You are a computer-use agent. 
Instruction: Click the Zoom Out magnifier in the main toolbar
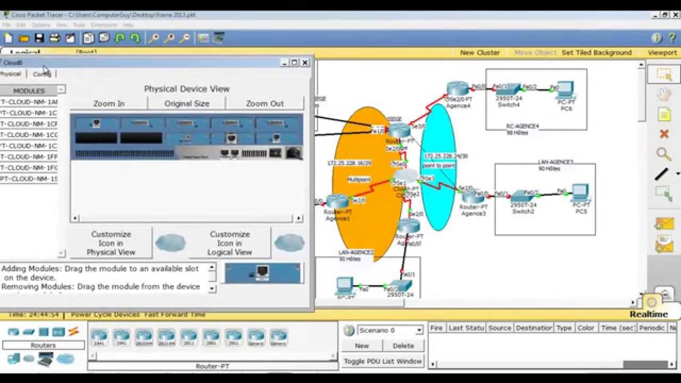[185, 38]
